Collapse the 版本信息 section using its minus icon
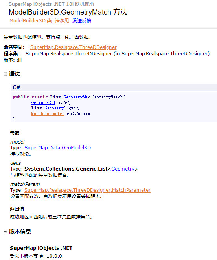The image size is (217, 260). click(x=6, y=231)
